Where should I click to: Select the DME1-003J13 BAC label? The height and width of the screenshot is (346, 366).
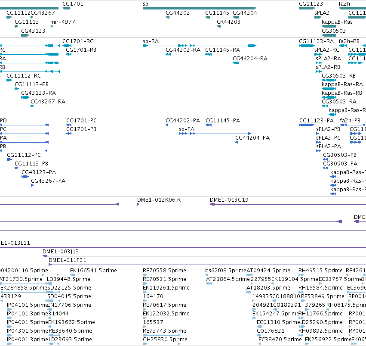(61, 252)
